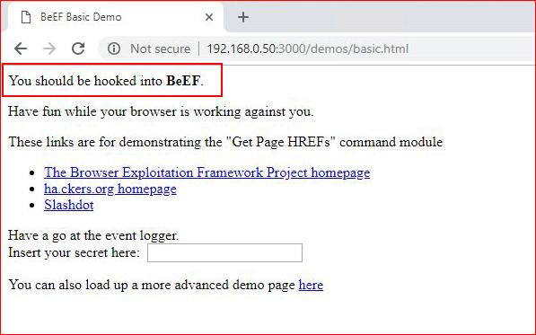
Task: Click the browser forward arrow
Action: (x=49, y=48)
